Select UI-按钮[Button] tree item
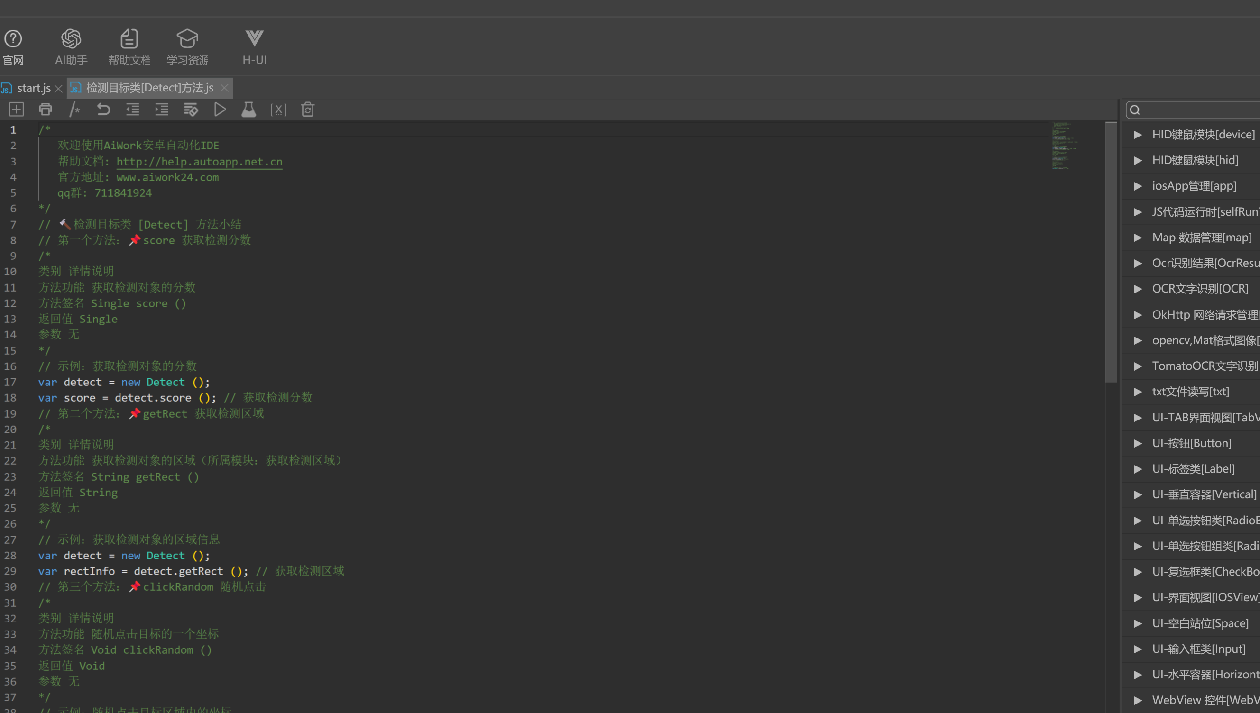This screenshot has height=713, width=1260. [x=1191, y=443]
